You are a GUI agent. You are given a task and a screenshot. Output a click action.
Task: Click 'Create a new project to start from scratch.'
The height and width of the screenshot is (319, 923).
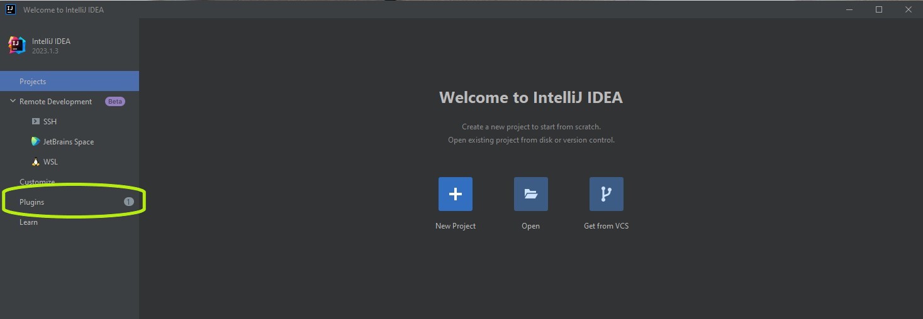pyautogui.click(x=531, y=127)
